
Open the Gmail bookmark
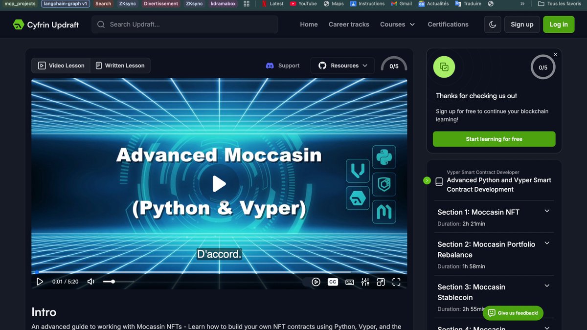tap(402, 3)
